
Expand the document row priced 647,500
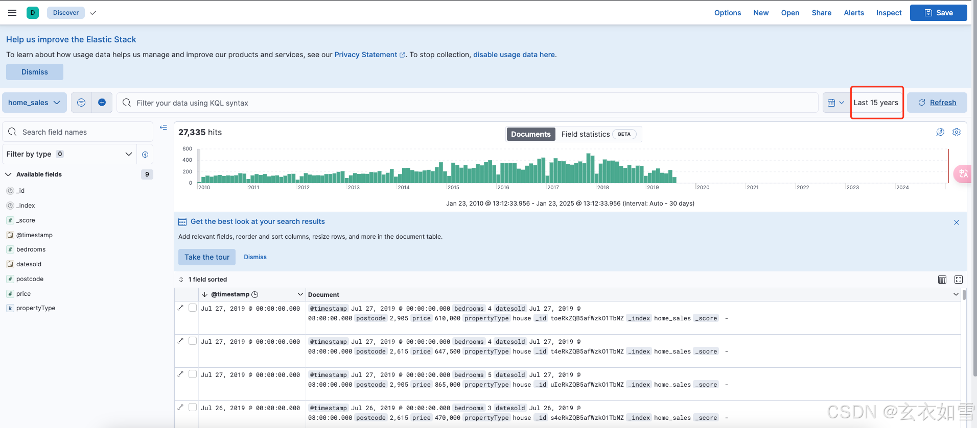point(180,341)
